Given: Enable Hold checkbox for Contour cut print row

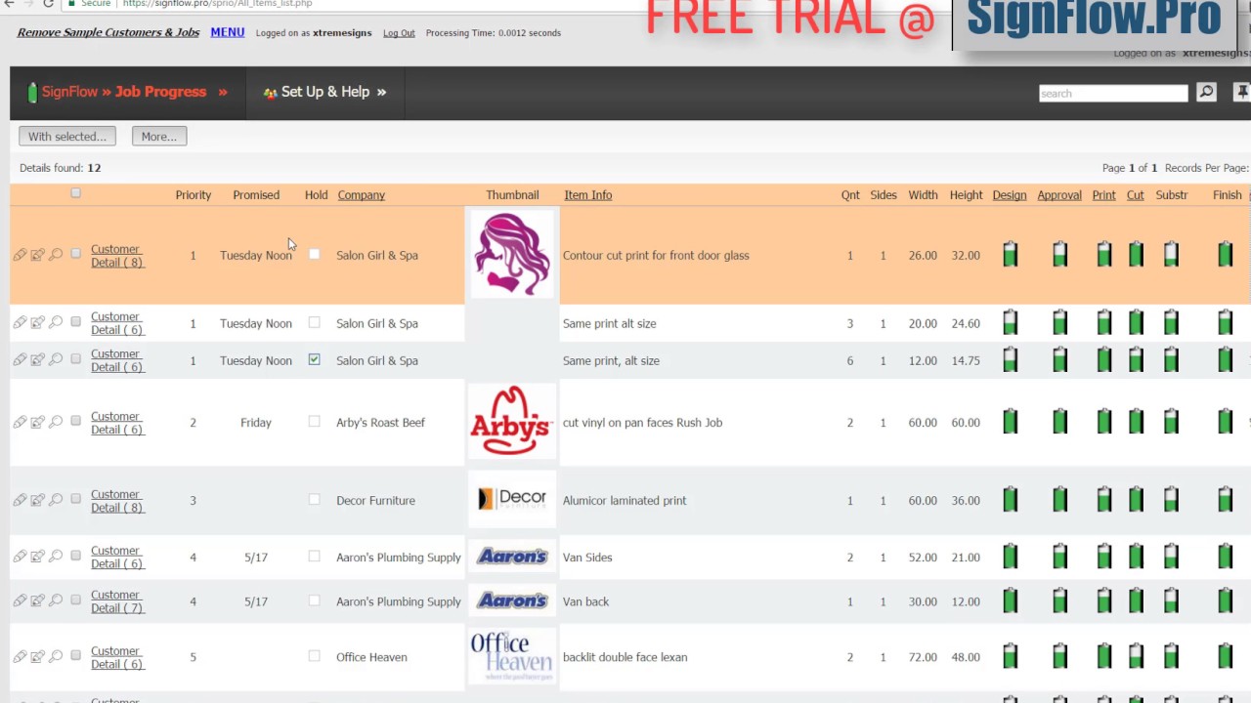Looking at the screenshot, I should point(314,255).
